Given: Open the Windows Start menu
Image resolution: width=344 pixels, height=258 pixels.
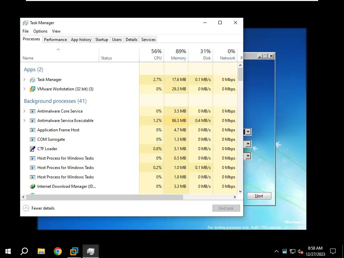Looking at the screenshot, I should [8, 251].
